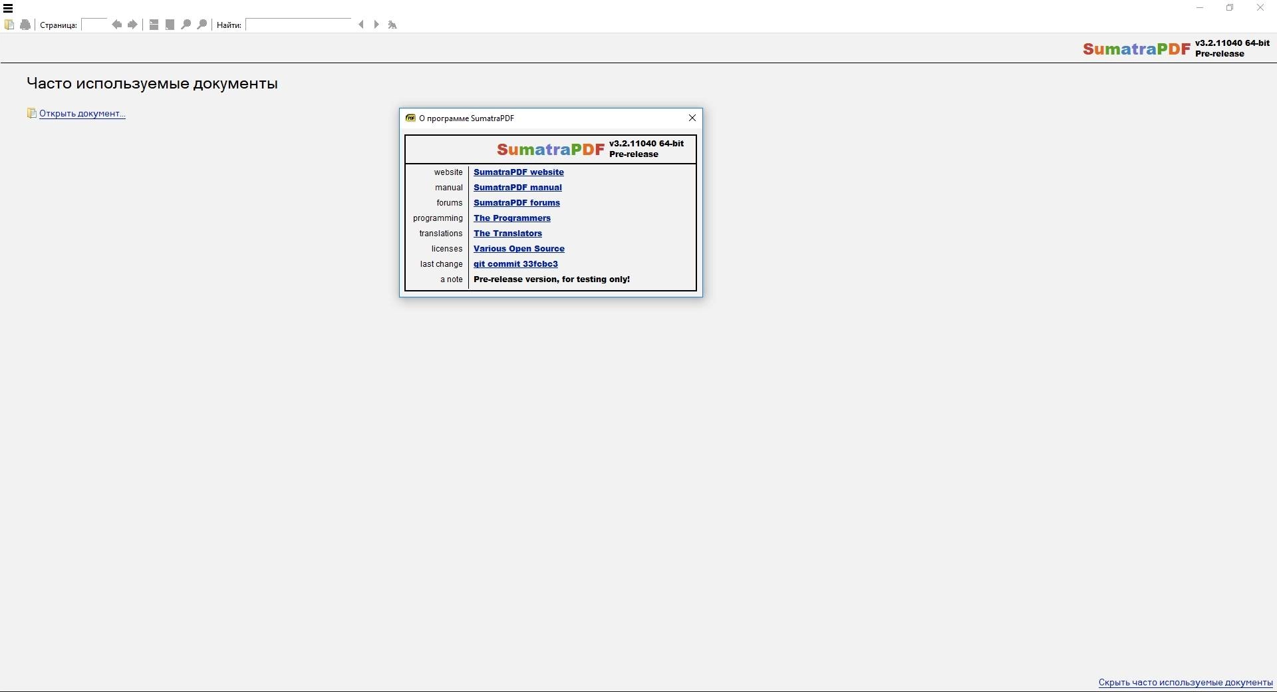This screenshot has width=1277, height=692.
Task: Click the Zoom out magnifier icon
Action: (x=186, y=25)
